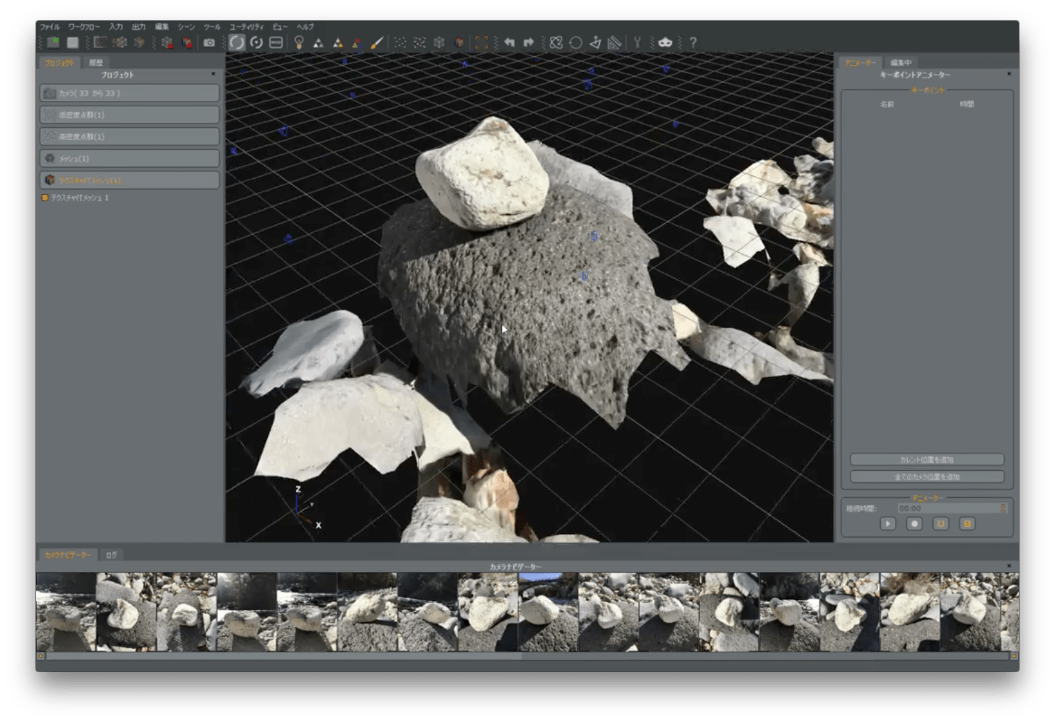The image size is (1055, 723).
Task: Switch to the プロジェクト tab
Action: tap(59, 62)
